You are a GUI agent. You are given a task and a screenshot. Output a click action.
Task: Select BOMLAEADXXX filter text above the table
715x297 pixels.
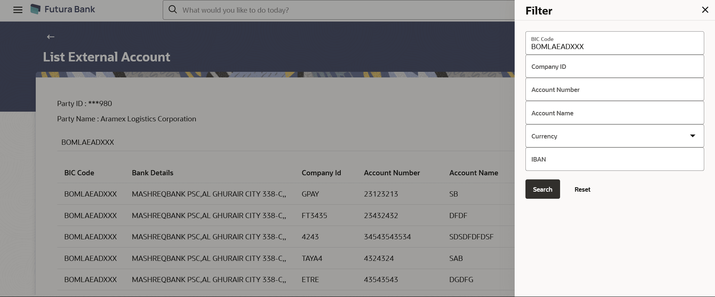point(88,142)
